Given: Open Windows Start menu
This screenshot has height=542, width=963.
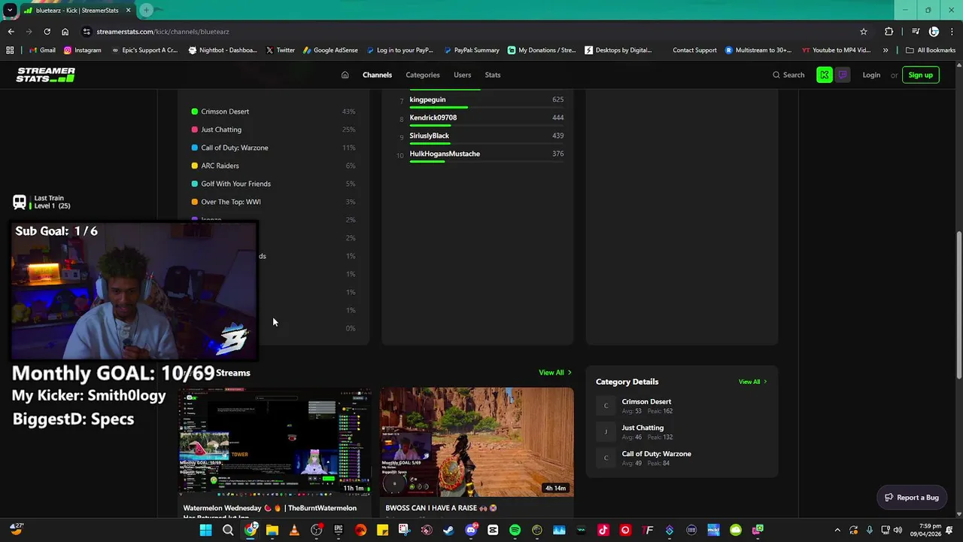Looking at the screenshot, I should (x=205, y=530).
